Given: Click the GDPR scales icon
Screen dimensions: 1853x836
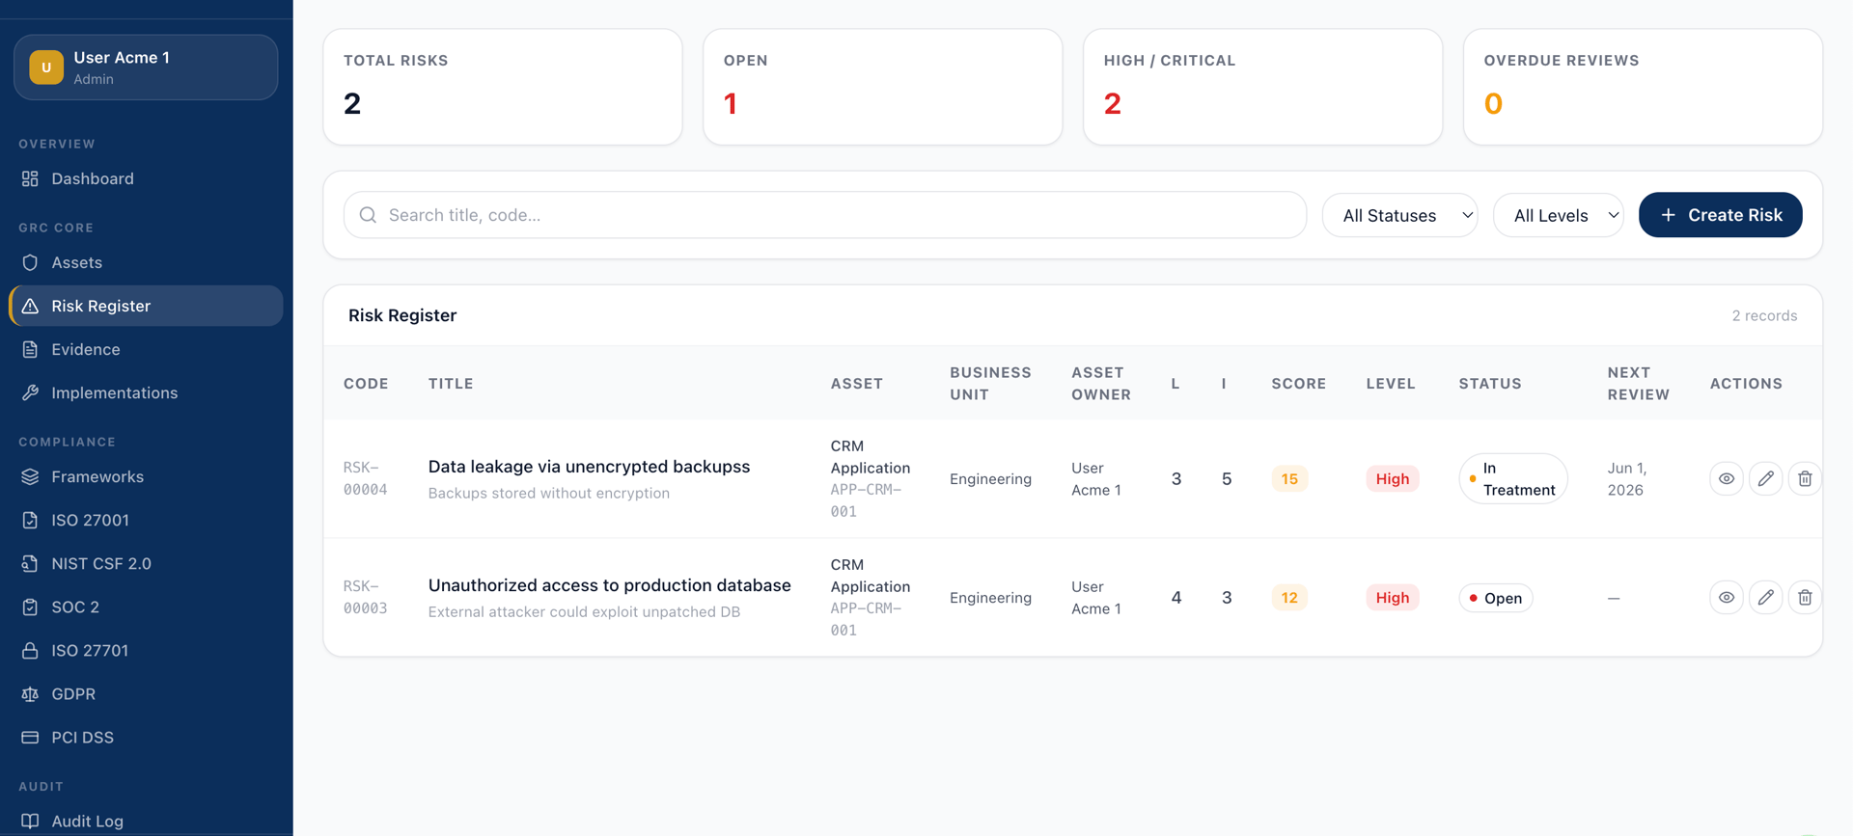Looking at the screenshot, I should point(30,694).
